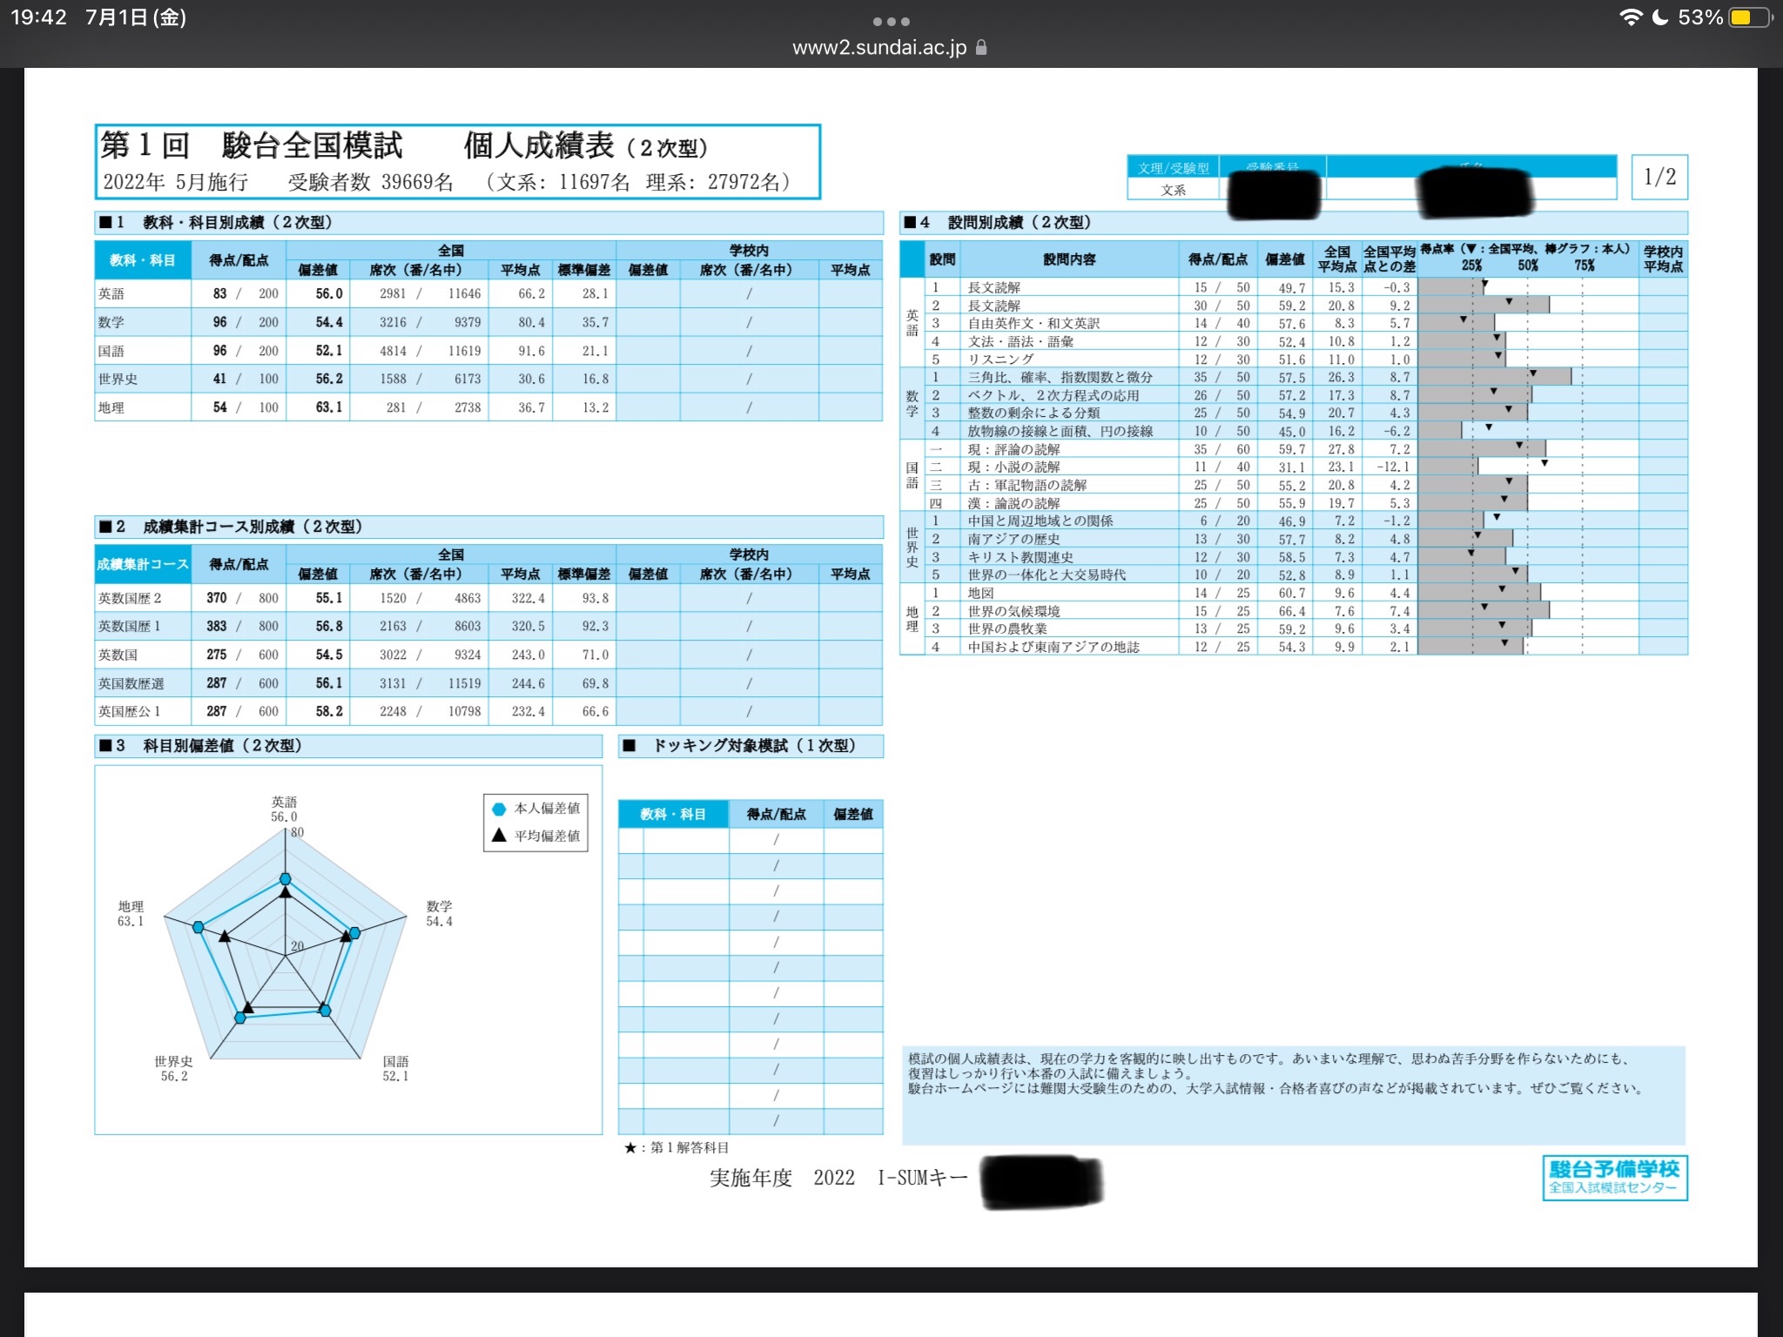The width and height of the screenshot is (1783, 1337).
Task: Click the 数学 row label in subject table
Action: pyautogui.click(x=111, y=322)
